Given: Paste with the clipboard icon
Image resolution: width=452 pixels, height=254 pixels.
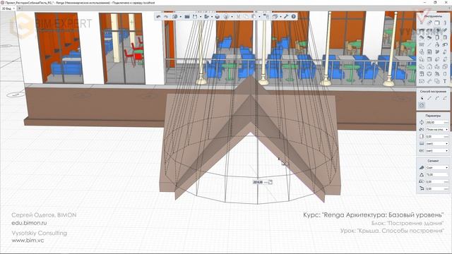Looking at the screenshot, I should 254,17.
